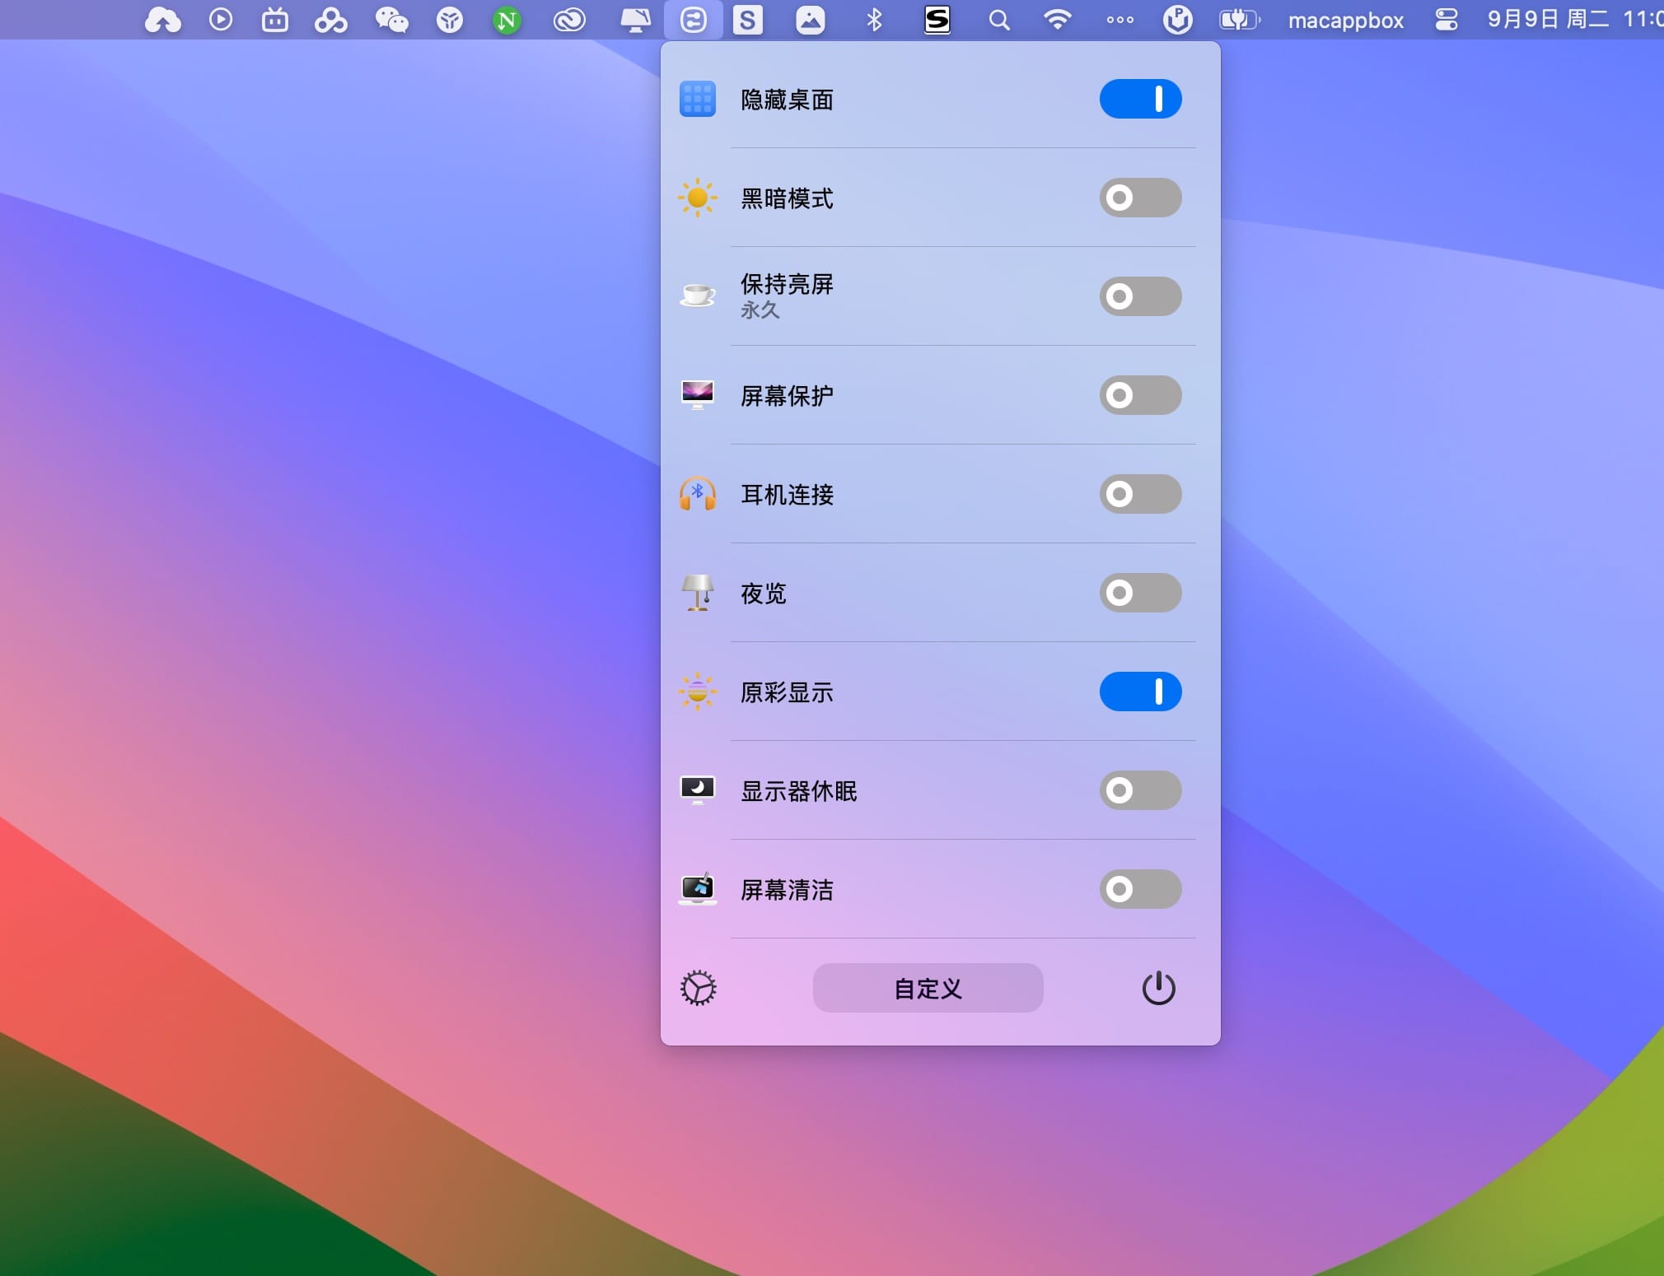This screenshot has height=1276, width=1664.
Task: Click the 永久 duration text under 保持亮屏
Action: click(760, 310)
